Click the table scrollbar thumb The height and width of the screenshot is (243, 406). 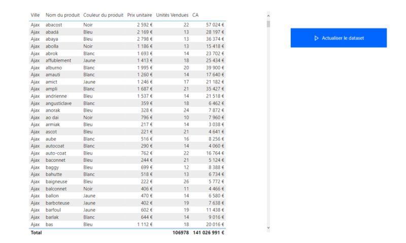268,24
